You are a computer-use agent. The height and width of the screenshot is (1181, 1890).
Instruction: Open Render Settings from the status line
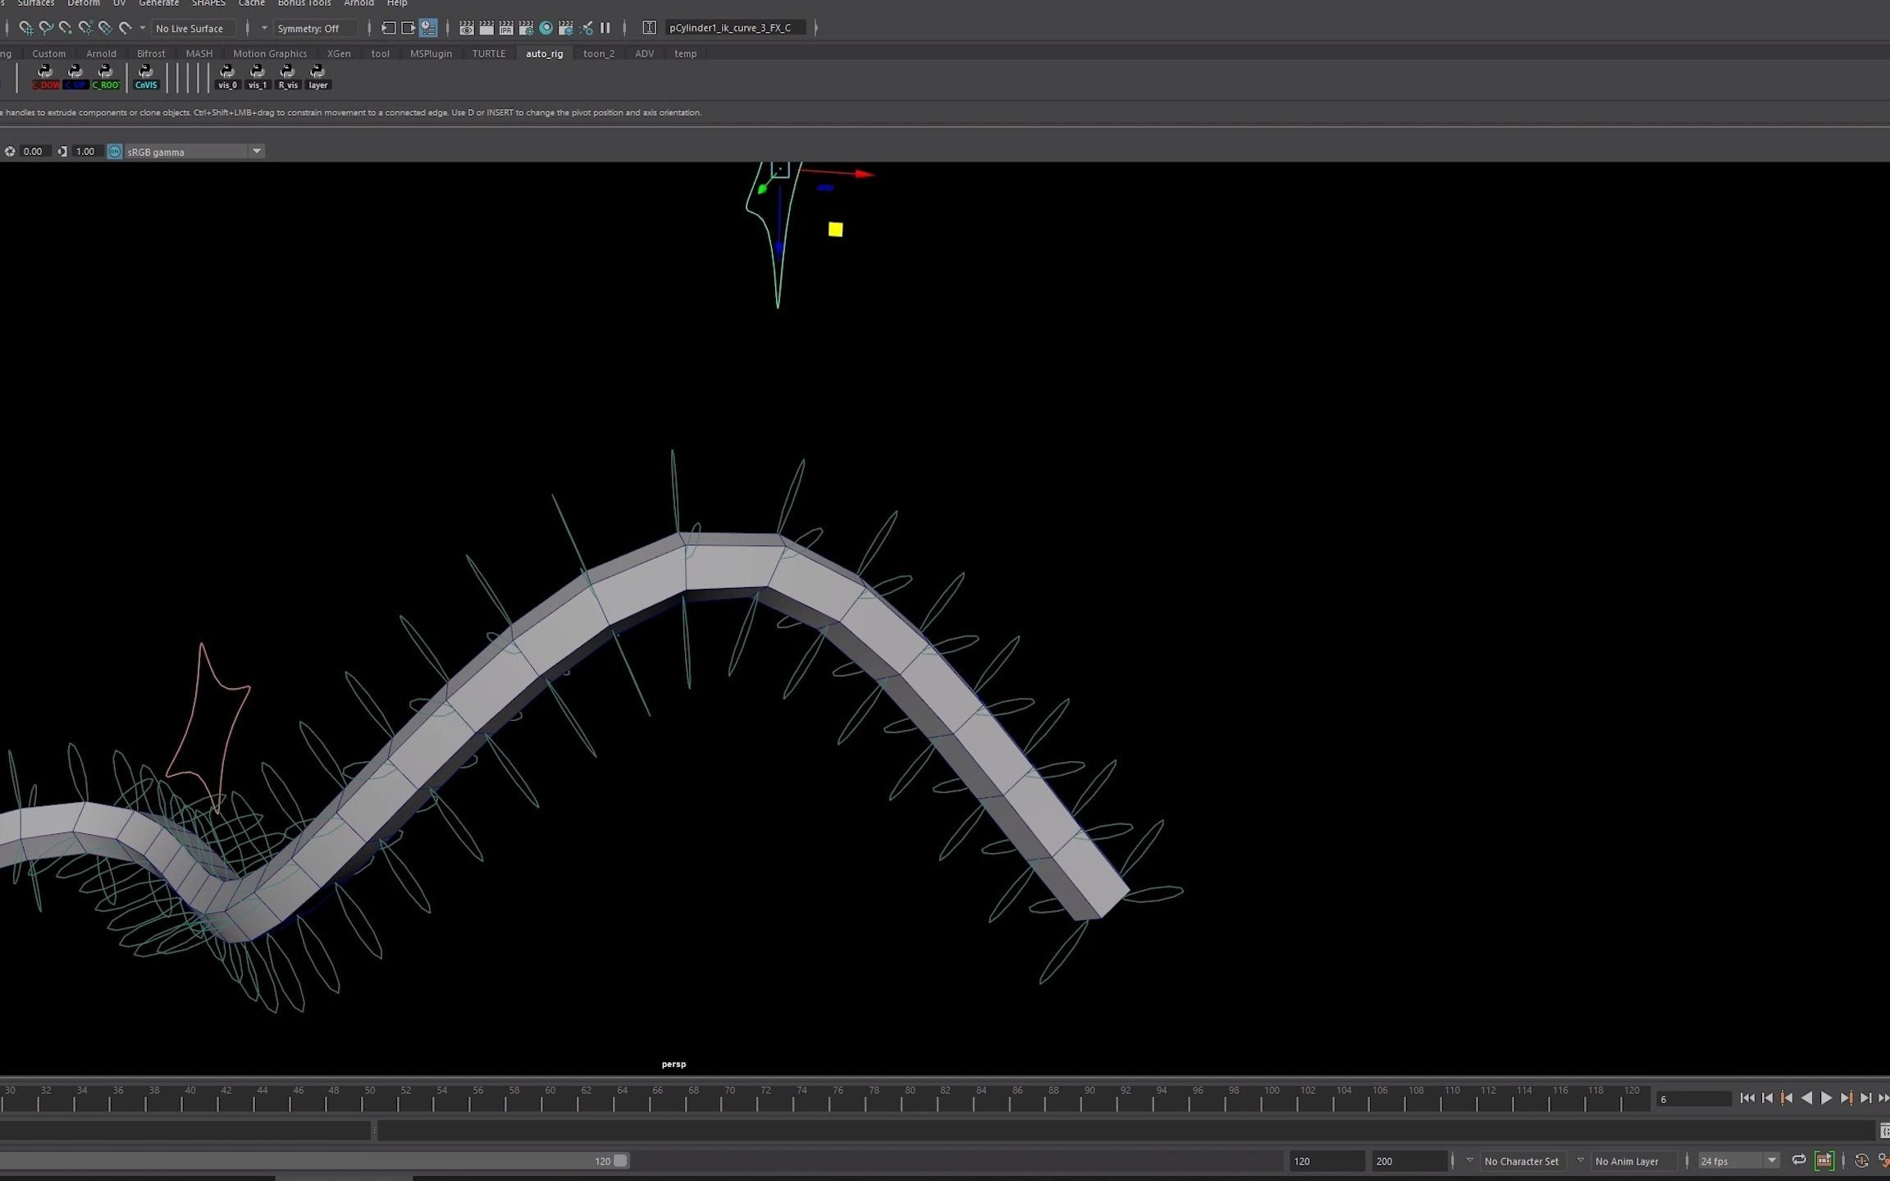coord(527,27)
